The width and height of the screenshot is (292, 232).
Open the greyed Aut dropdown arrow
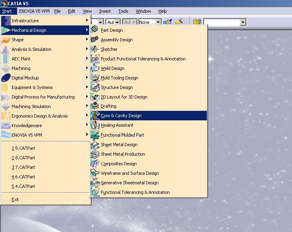pos(134,22)
